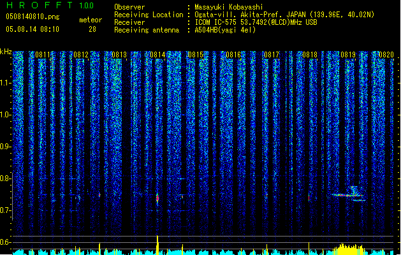Click the date 05.08.14 08:10

pyautogui.click(x=33, y=29)
